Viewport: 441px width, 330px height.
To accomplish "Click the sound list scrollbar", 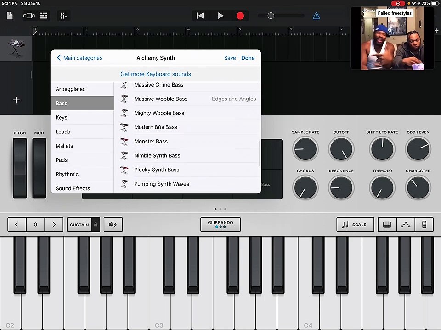I will [260, 153].
